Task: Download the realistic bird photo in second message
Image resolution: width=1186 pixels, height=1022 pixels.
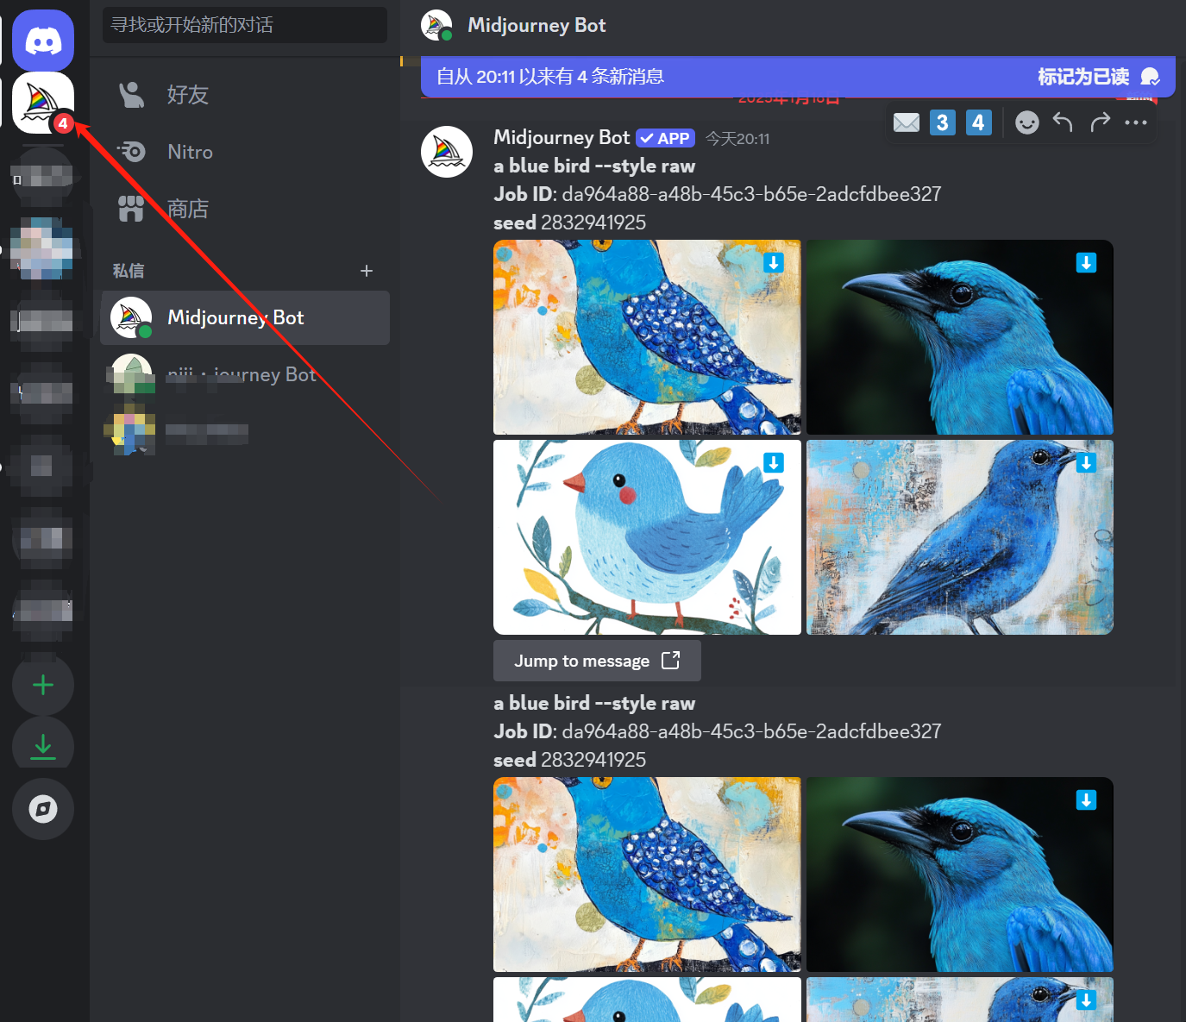Action: click(1086, 800)
